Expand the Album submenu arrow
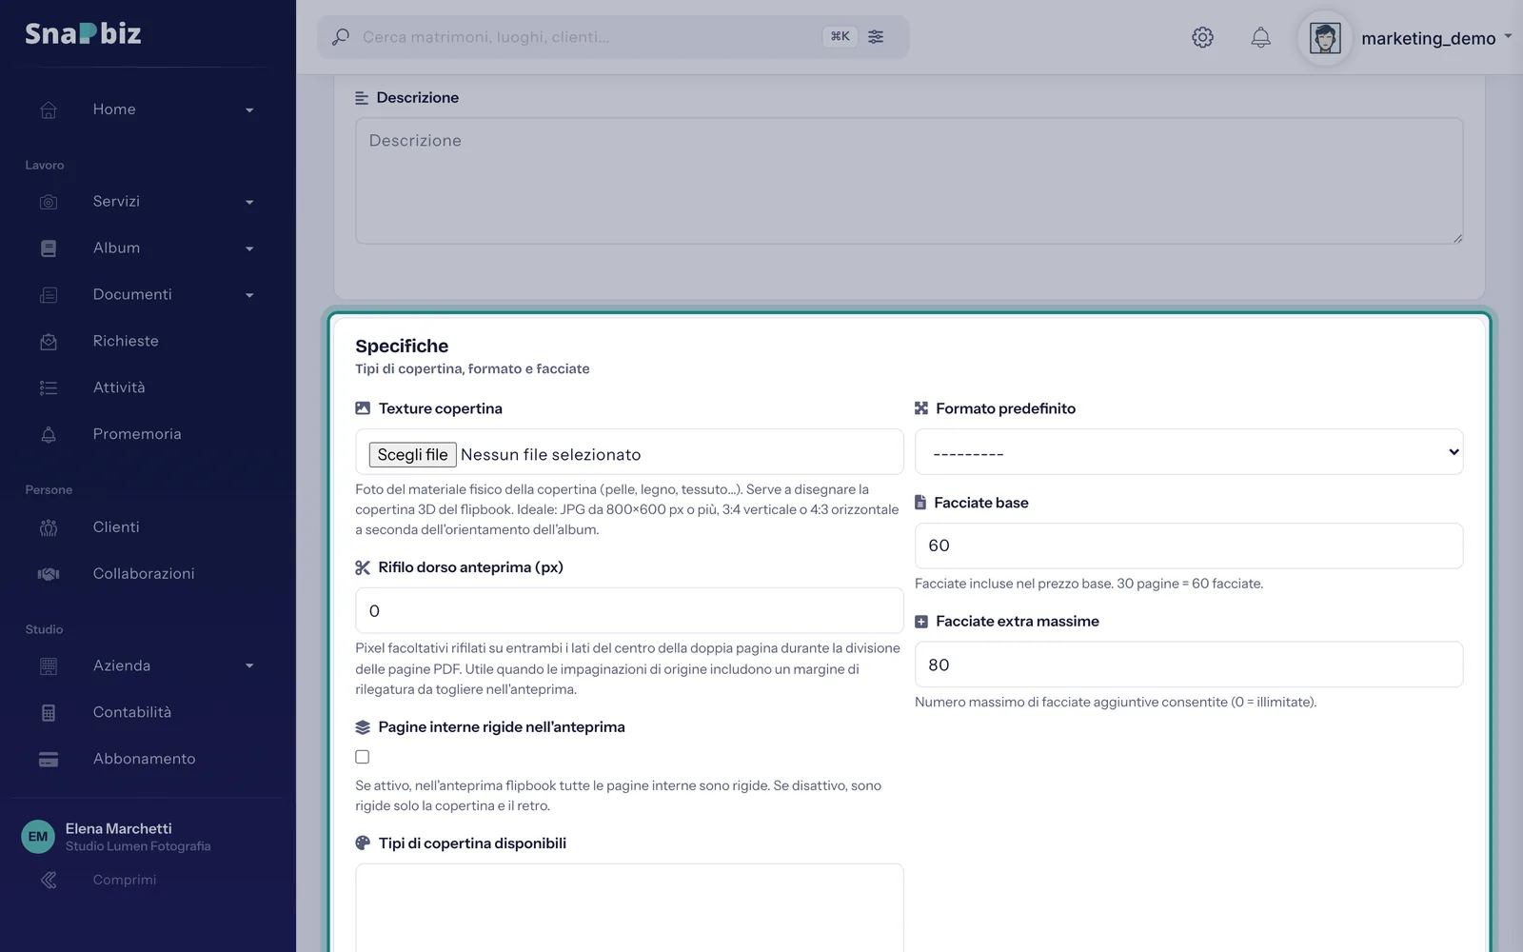The width and height of the screenshot is (1523, 952). (x=249, y=249)
